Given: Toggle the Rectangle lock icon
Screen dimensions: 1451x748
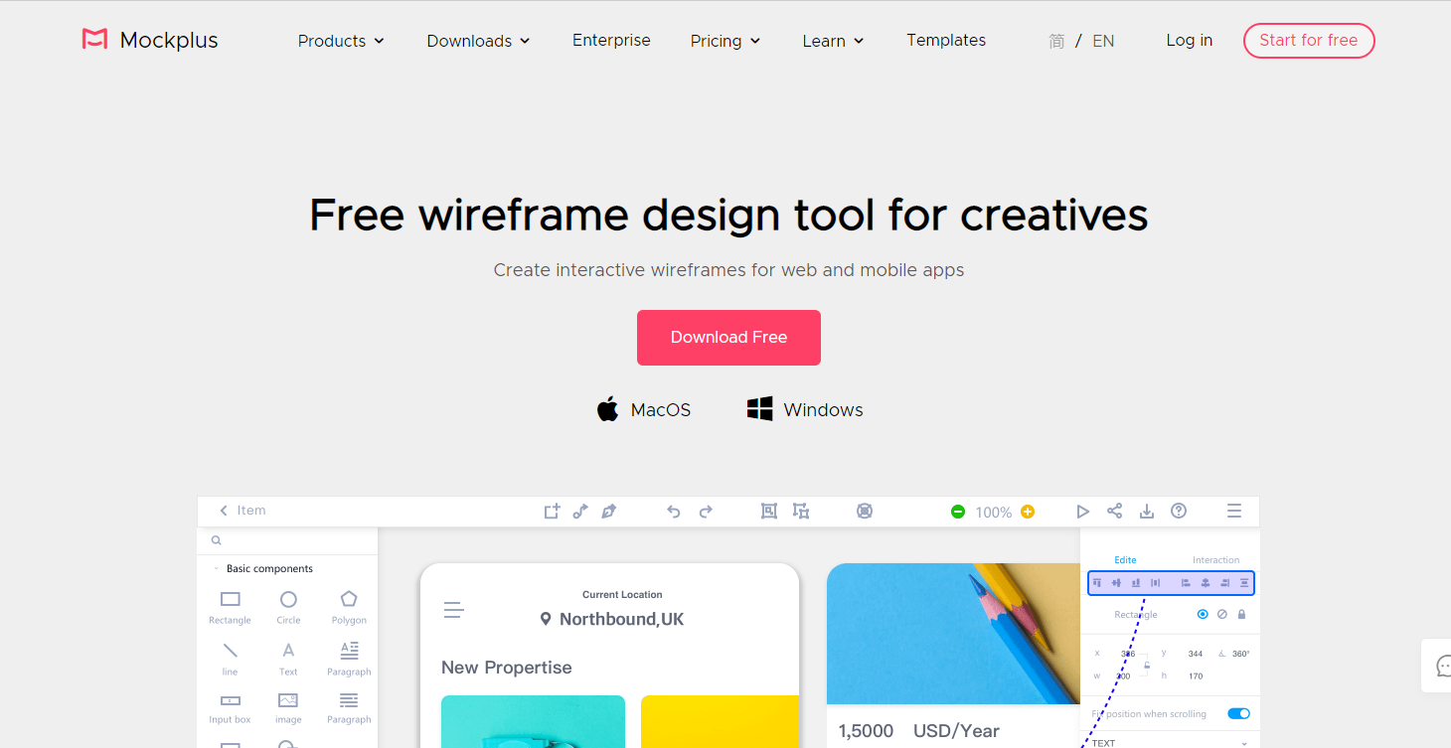Looking at the screenshot, I should tap(1241, 614).
